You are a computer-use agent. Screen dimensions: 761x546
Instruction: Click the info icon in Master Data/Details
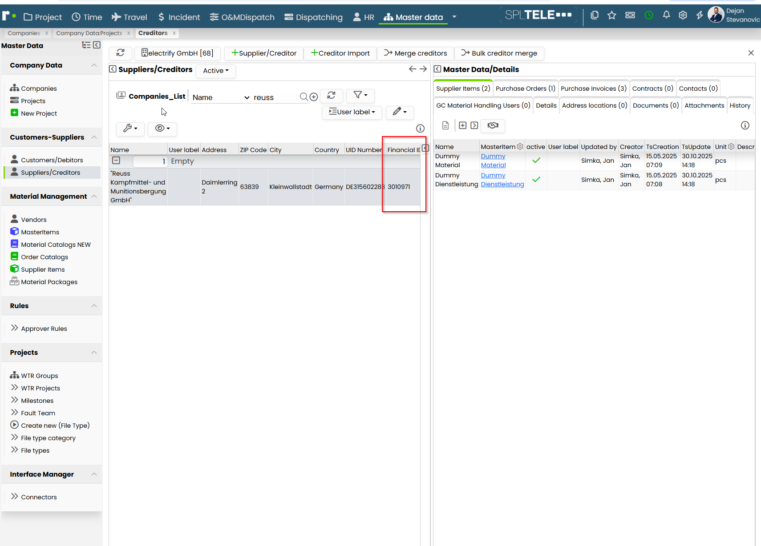pos(745,125)
